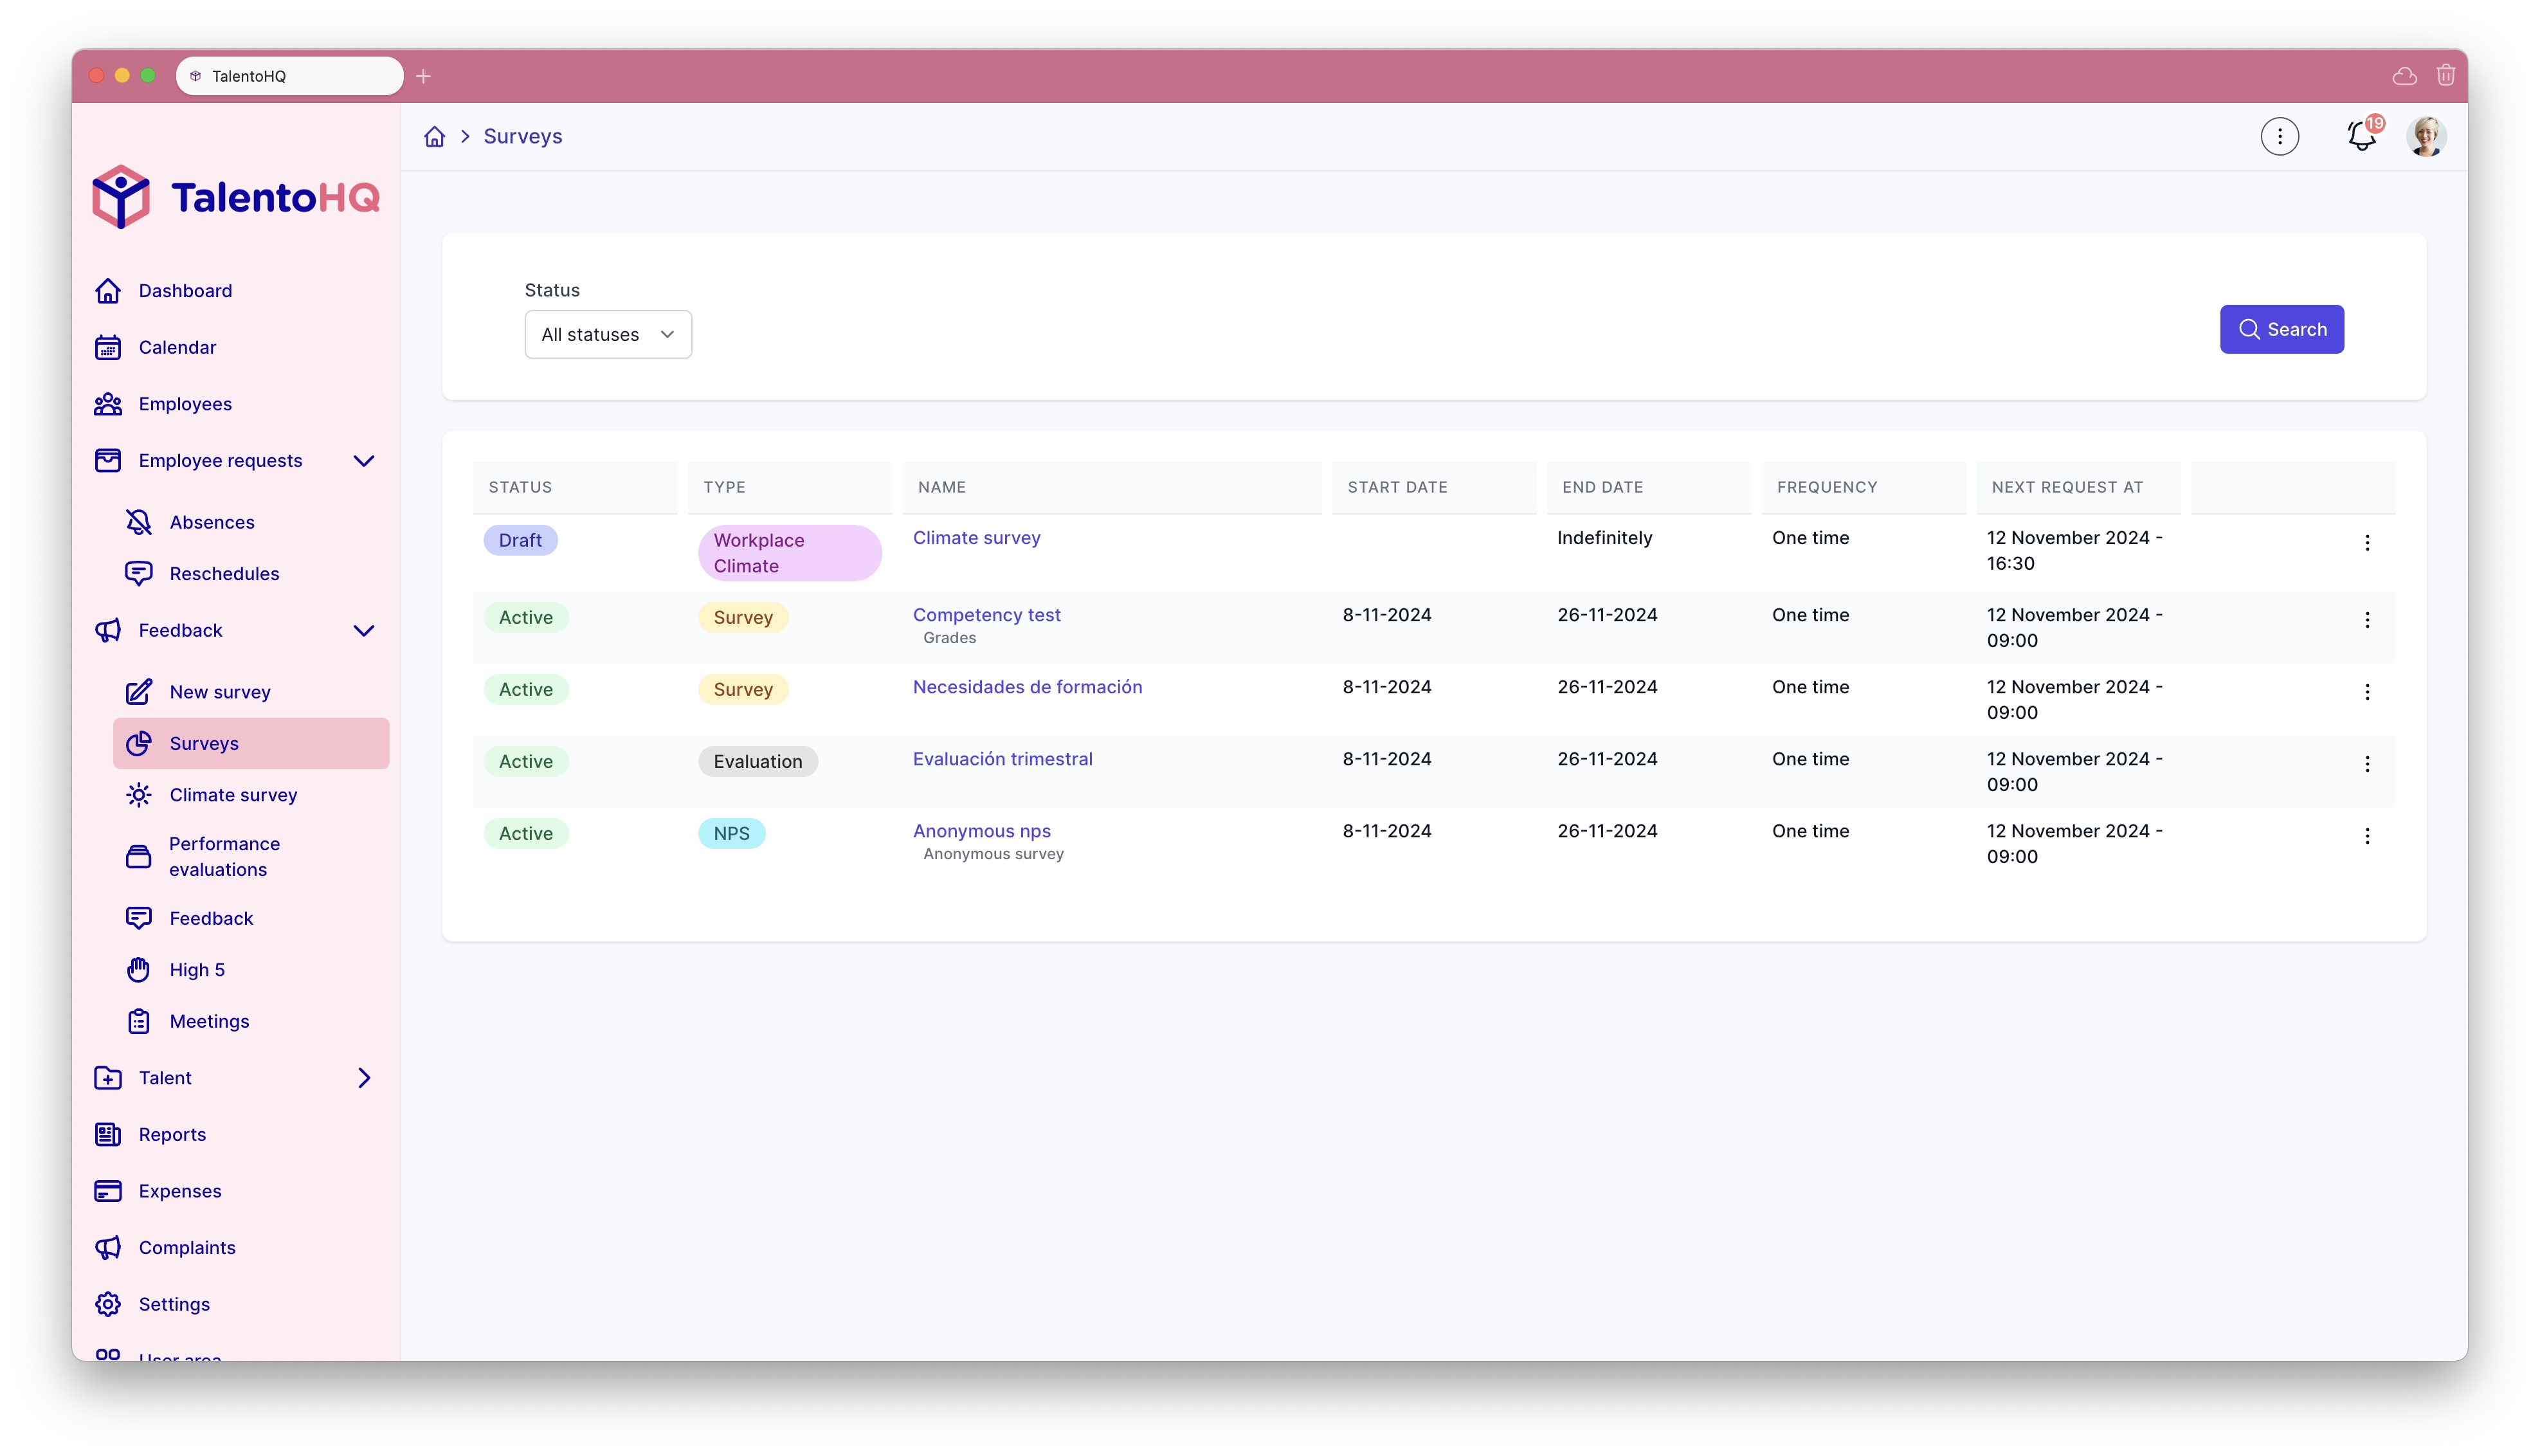Click the Evaluation type badge

757,762
